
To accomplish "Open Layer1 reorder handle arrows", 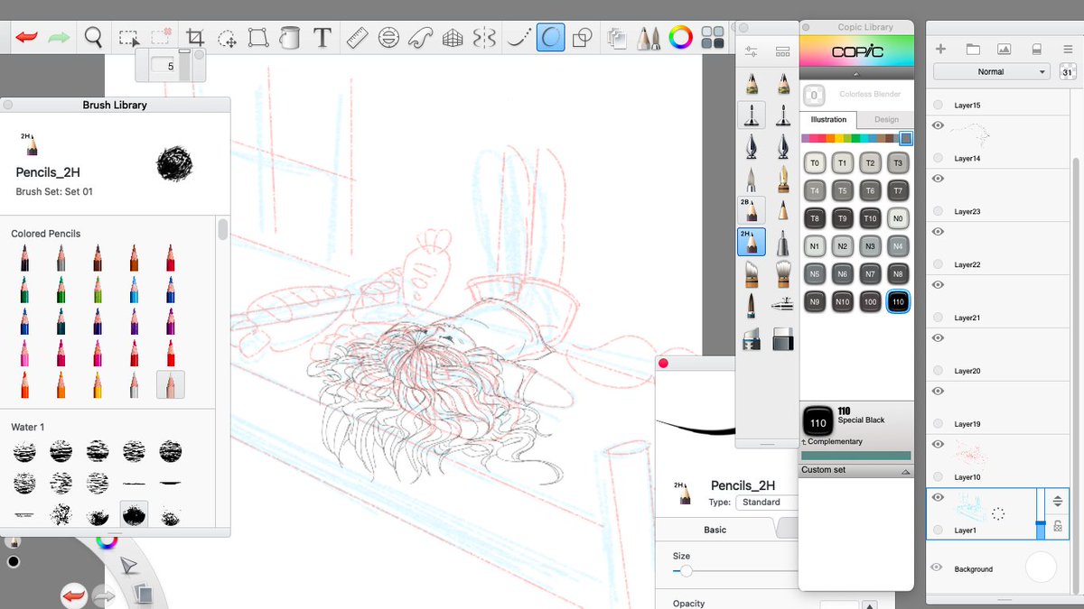I will tap(1058, 502).
